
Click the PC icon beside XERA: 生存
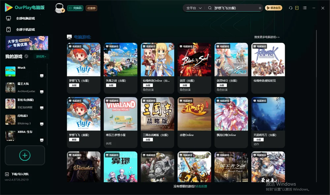(x=42, y=140)
